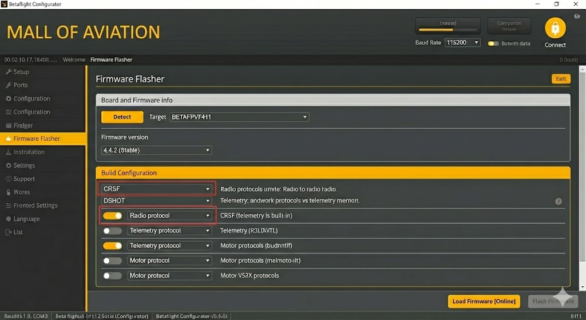
Task: Click the yellow Connect lock icon
Action: click(x=555, y=28)
